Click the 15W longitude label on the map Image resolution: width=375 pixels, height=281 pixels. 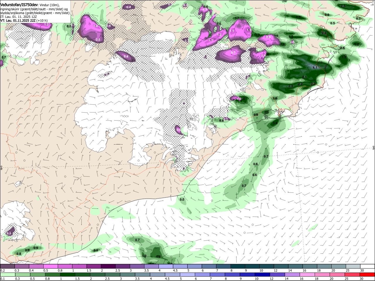[284, 1]
